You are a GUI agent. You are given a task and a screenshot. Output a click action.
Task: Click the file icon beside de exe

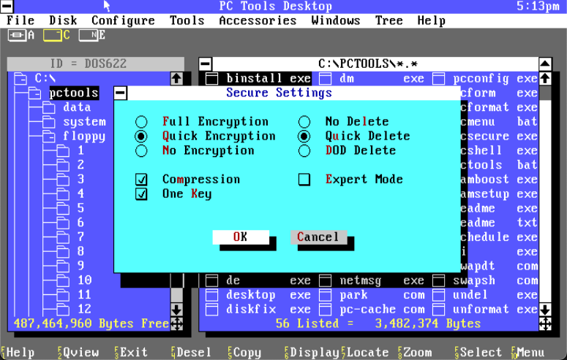211,280
